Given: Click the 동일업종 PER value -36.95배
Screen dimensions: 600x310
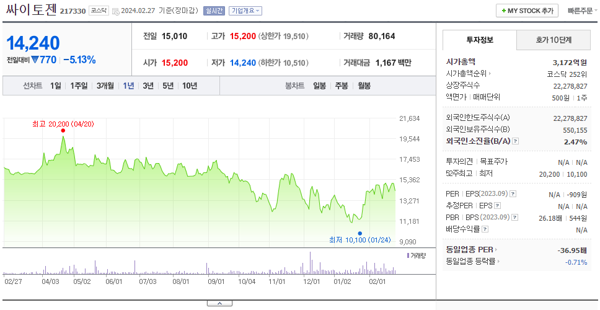Looking at the screenshot, I should pos(573,250).
